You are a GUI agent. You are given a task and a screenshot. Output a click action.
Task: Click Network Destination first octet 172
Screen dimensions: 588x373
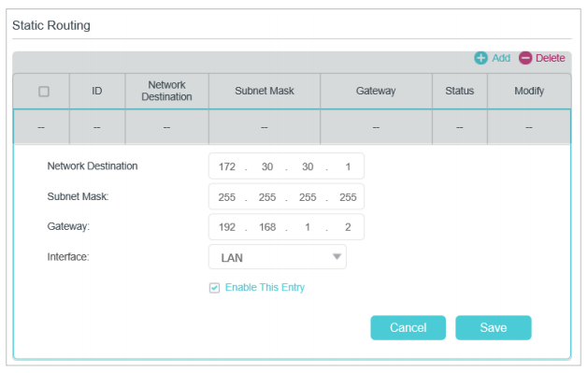tap(227, 166)
